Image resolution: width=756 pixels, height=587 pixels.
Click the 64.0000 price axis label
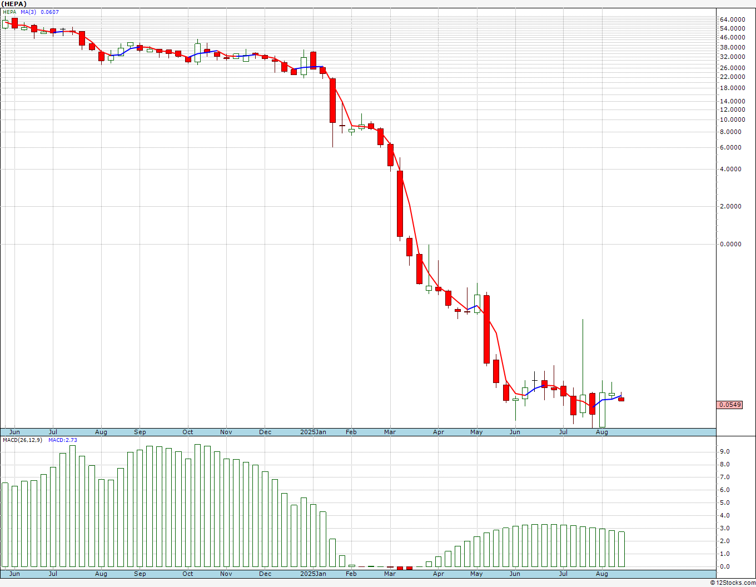732,19
